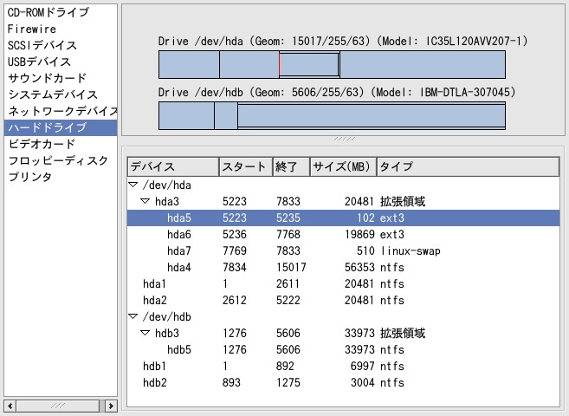Viewport: 569px width, 416px height.
Task: Click the pane divider handle
Action: click(x=344, y=138)
